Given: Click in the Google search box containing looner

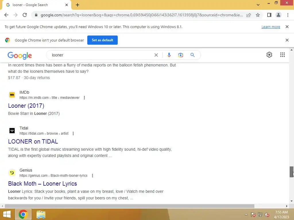Looking at the screenshot, I should point(101,55).
